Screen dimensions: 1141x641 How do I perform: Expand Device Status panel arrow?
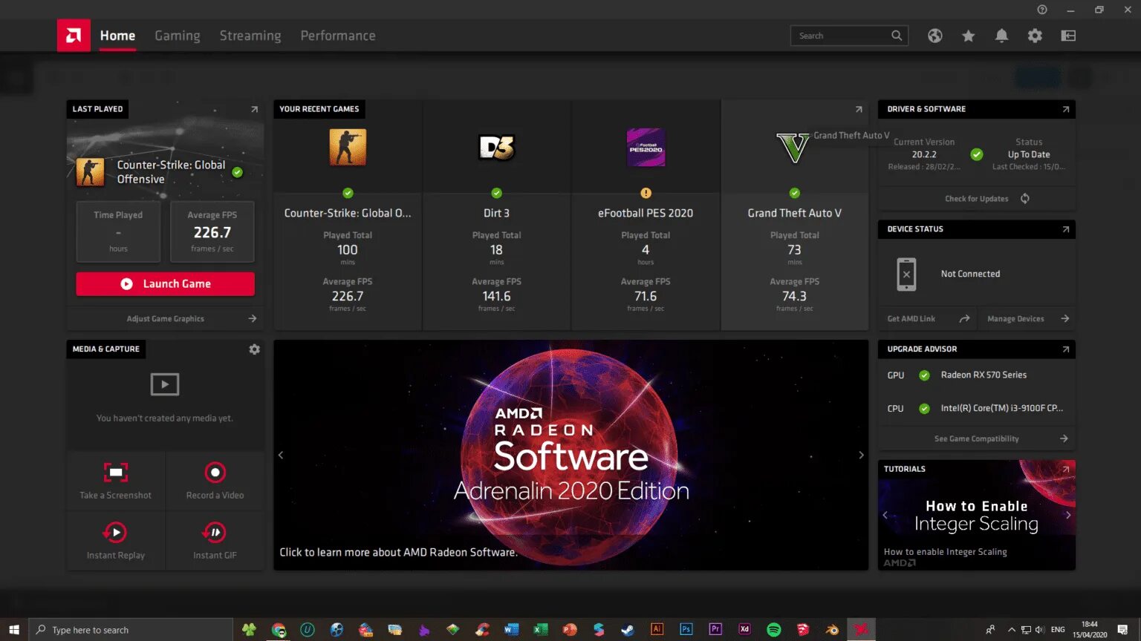tap(1066, 229)
